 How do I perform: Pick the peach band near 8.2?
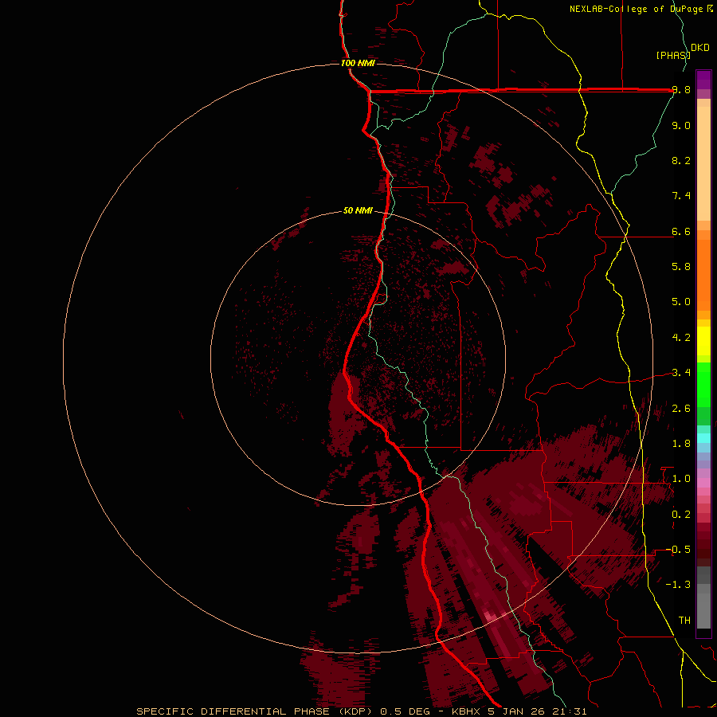point(703,163)
